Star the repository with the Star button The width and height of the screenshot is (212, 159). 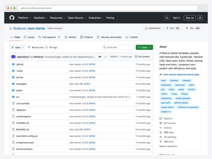[x=193, y=28]
